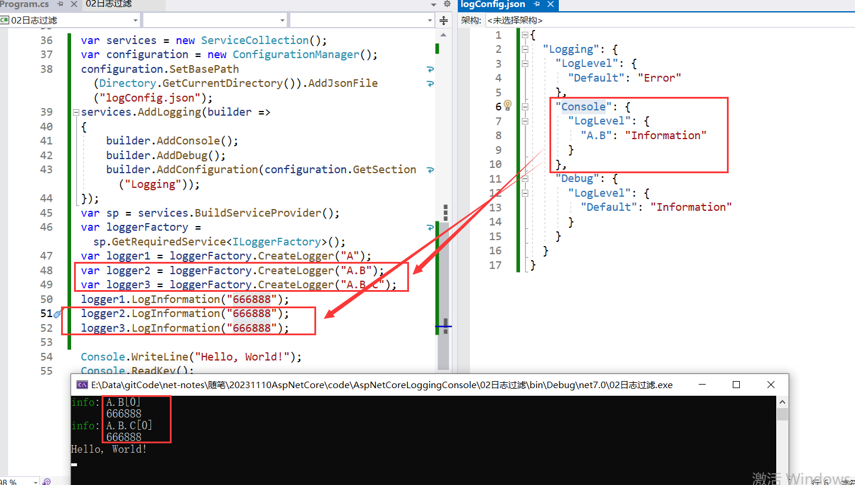Click "ServiceCollection" on line 36

point(255,41)
